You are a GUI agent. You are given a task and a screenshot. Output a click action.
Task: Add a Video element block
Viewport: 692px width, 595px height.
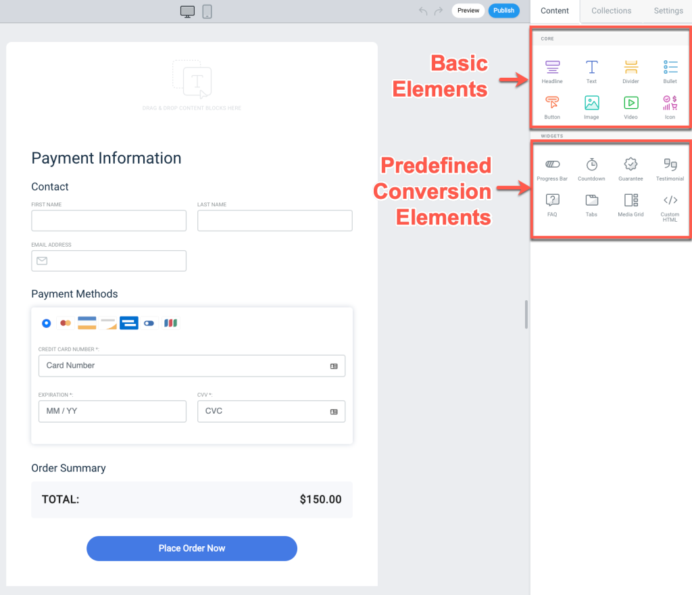point(631,103)
